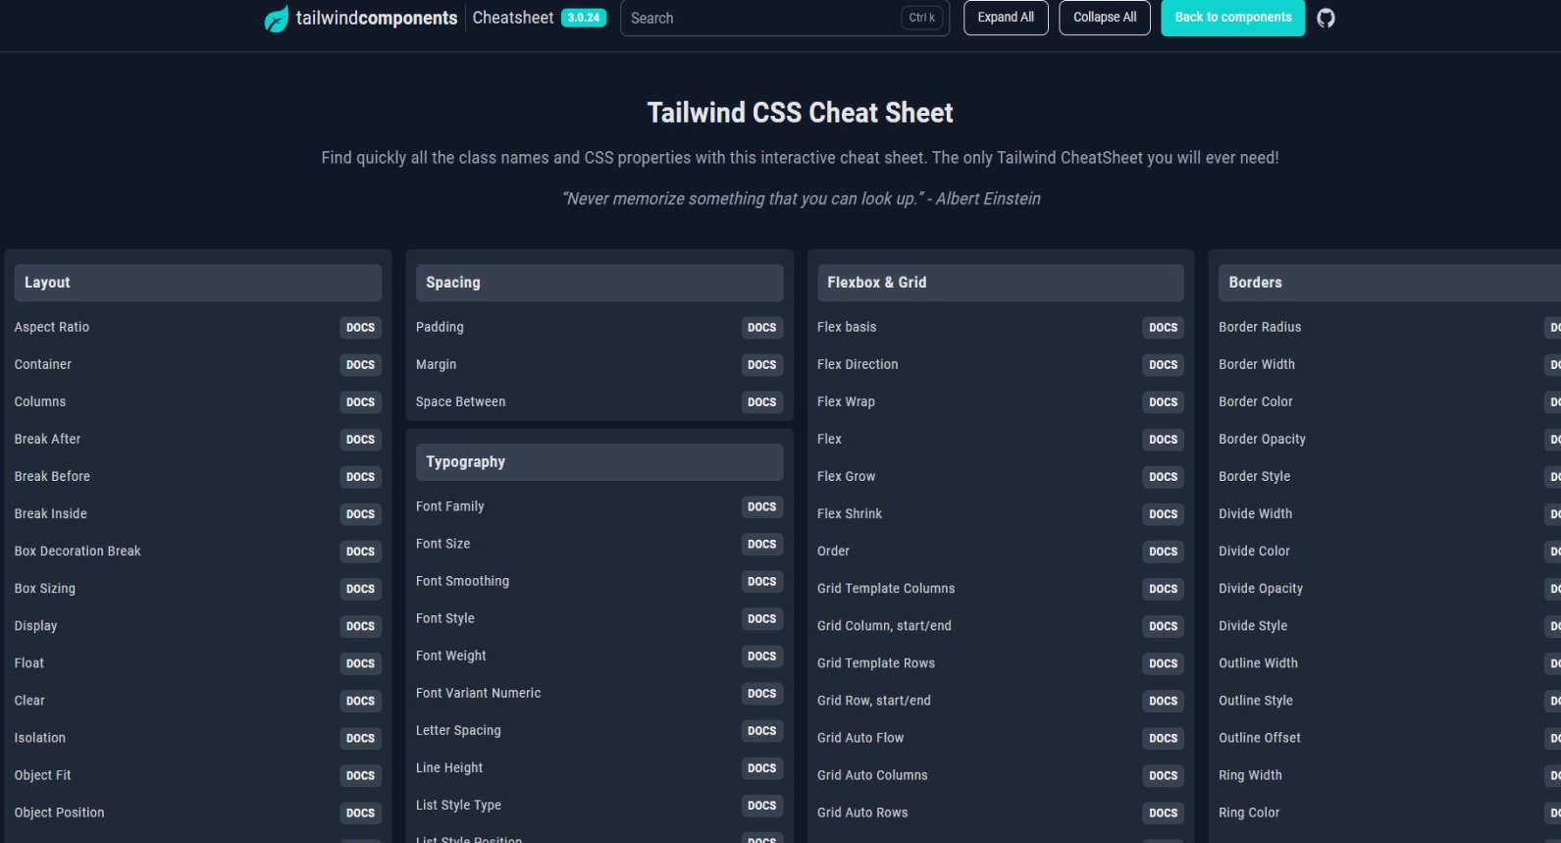Open DOCS for Margin
Viewport: 1561px width, 843px height.
761,365
